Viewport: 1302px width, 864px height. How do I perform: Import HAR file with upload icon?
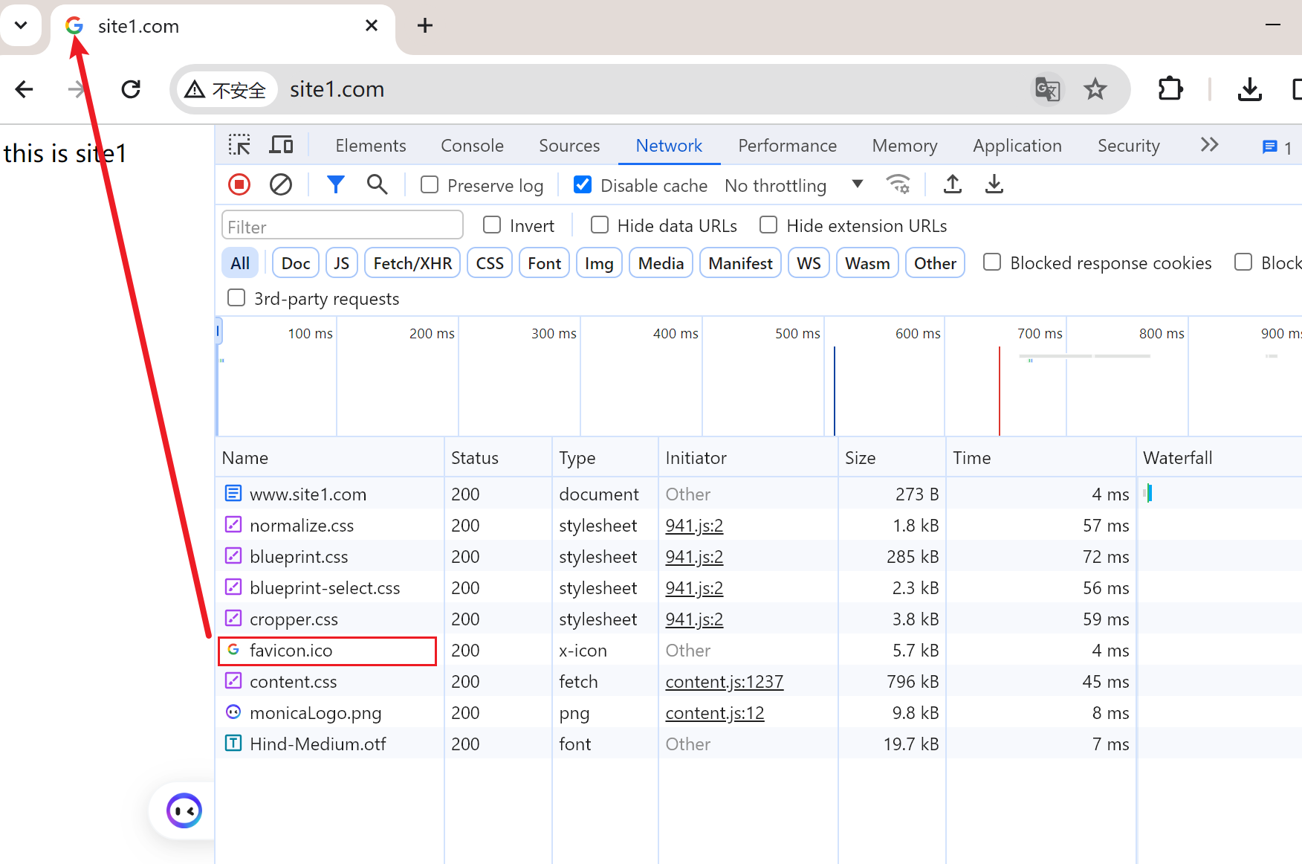tap(953, 184)
